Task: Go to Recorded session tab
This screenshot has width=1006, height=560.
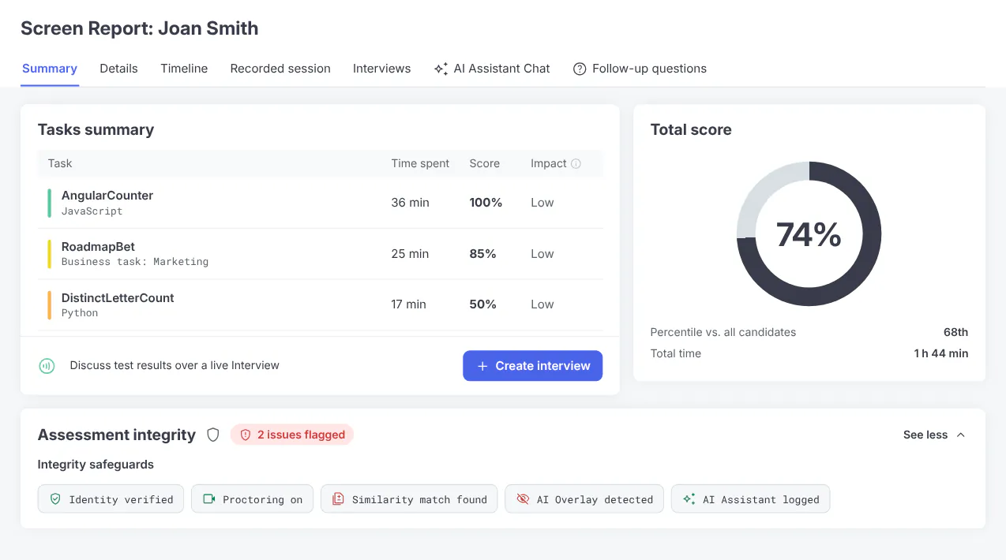Action: pyautogui.click(x=280, y=69)
